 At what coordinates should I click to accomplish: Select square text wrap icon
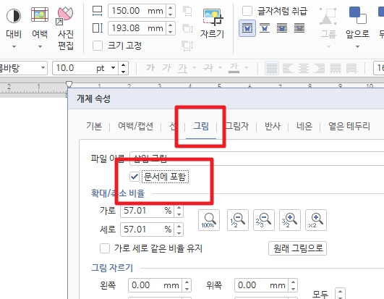247,28
